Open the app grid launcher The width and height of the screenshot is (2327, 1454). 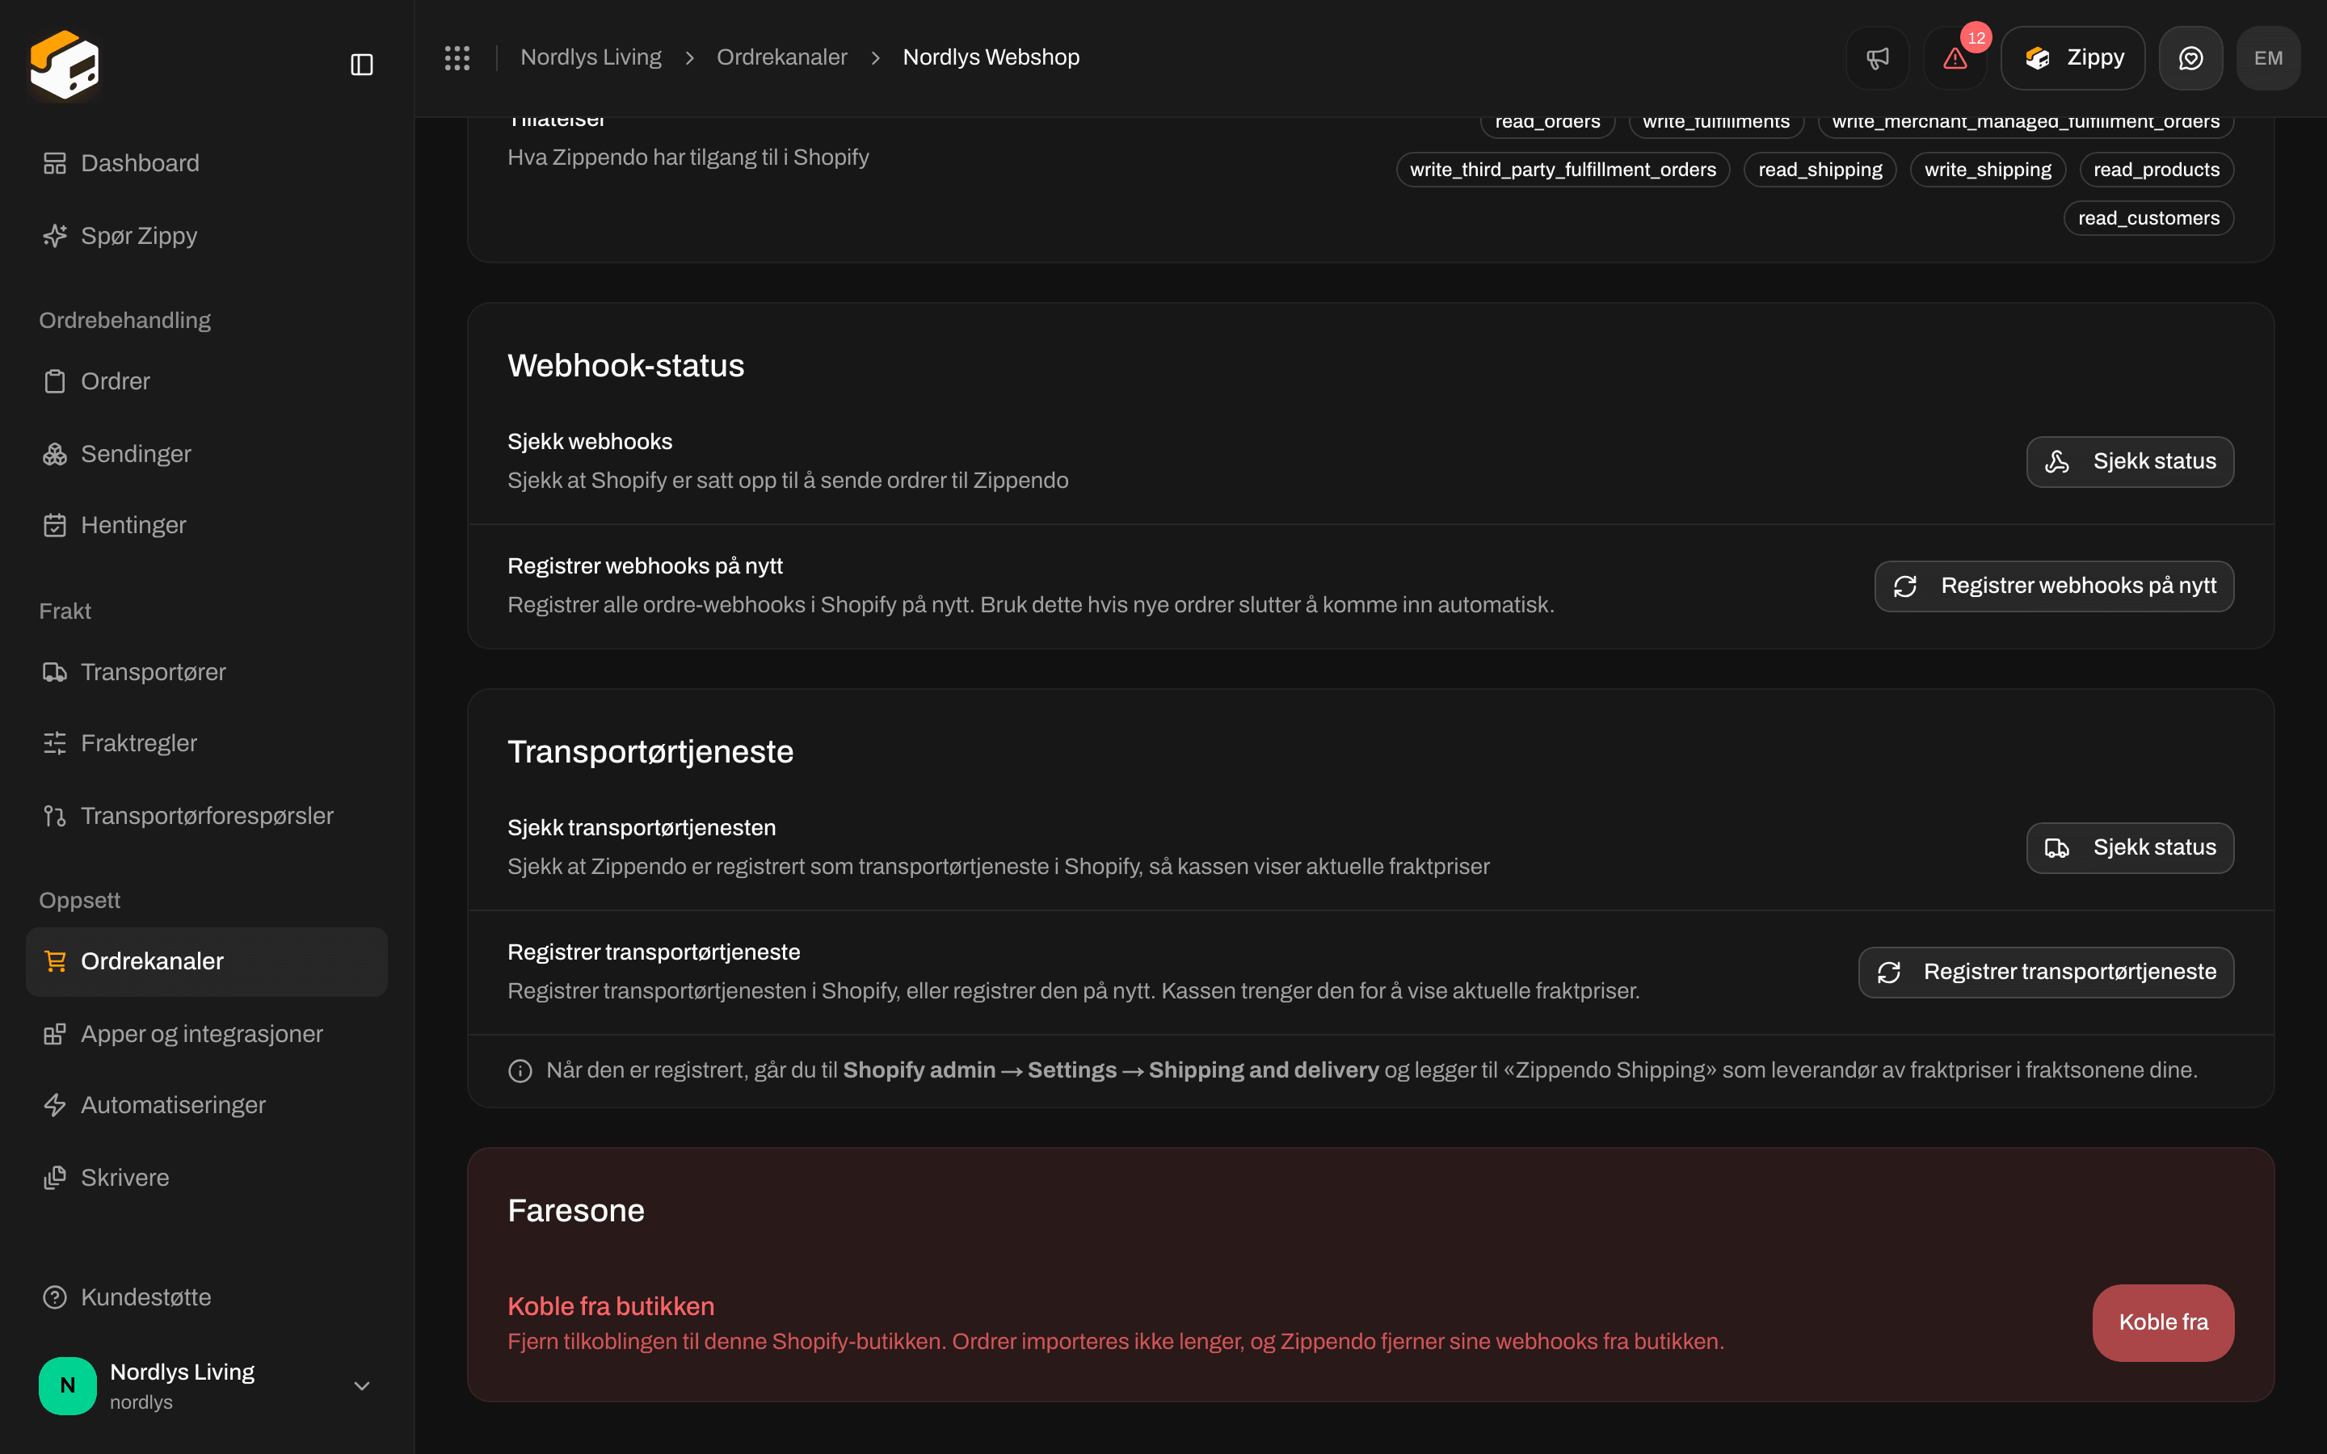point(457,57)
